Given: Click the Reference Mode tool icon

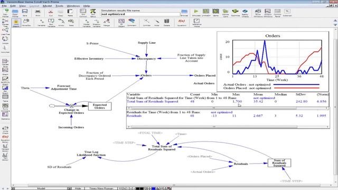Looking at the screenshot, I should [196, 23].
